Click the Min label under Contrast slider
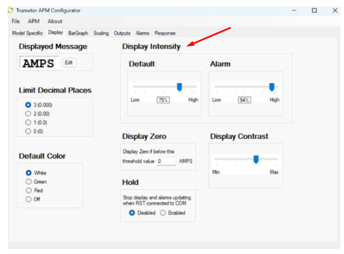 216,172
